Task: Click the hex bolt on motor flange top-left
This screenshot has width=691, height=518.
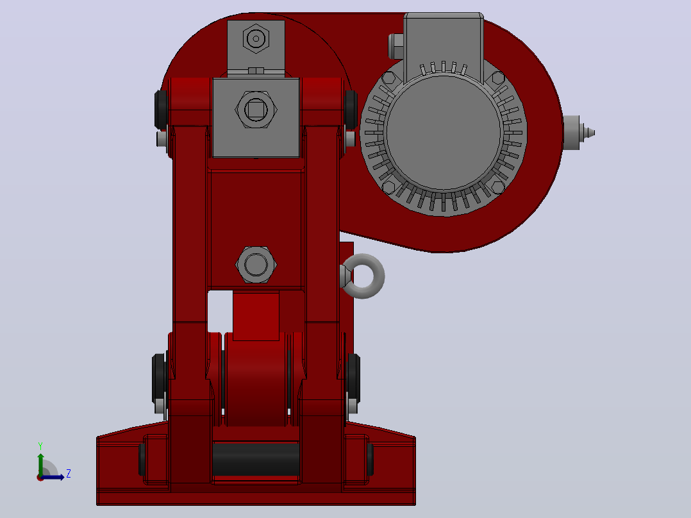Action: (x=388, y=79)
